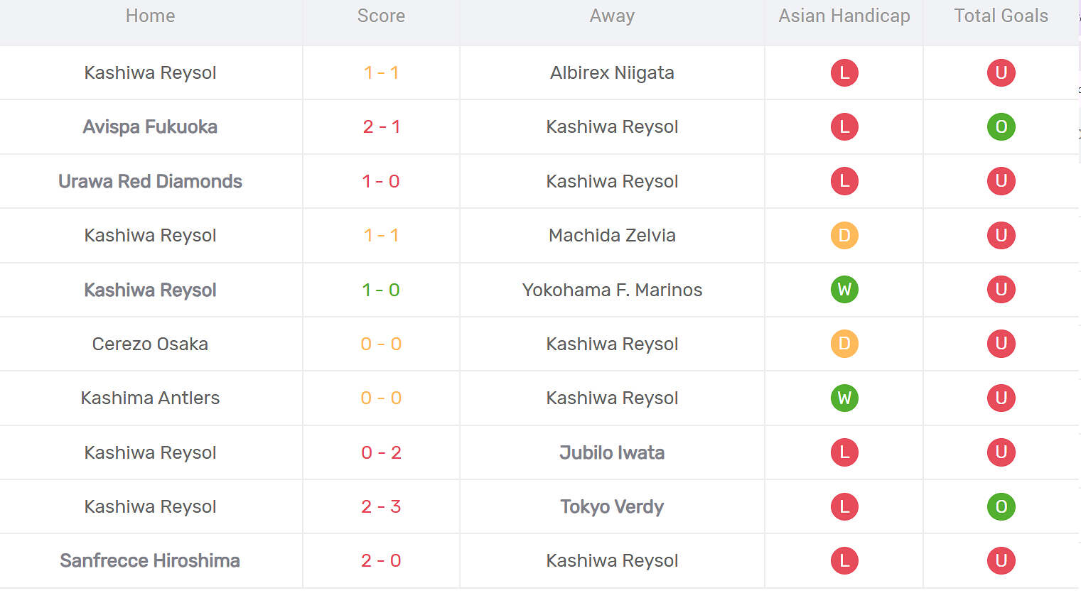Click the 0 - 0 score for Cerezo Osaka
1081x593 pixels.
tap(381, 344)
